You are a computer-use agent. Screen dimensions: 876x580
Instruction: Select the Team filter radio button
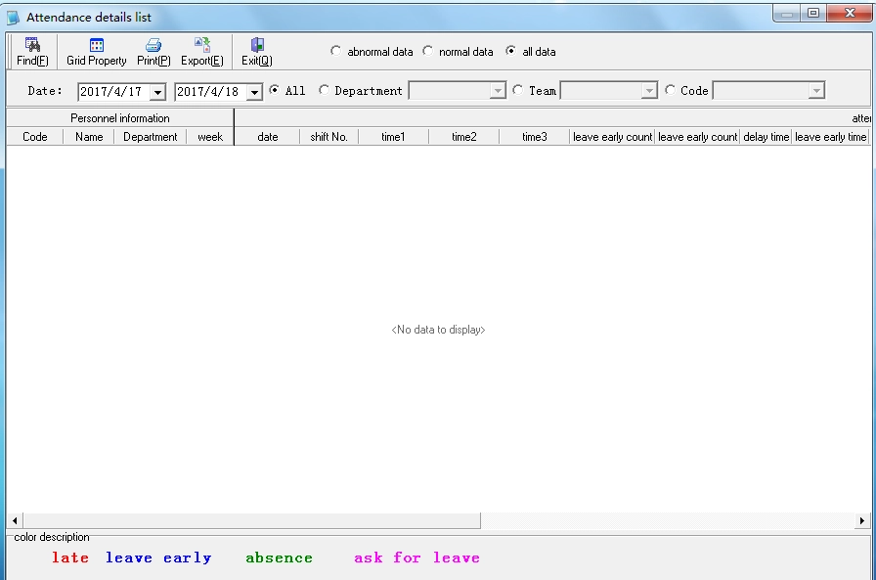click(518, 90)
